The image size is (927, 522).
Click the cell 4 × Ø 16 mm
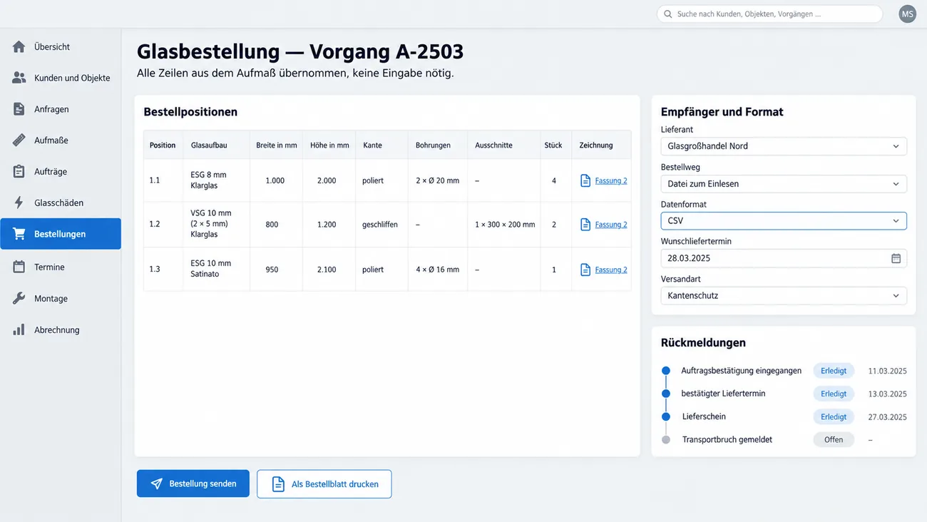tap(438, 270)
